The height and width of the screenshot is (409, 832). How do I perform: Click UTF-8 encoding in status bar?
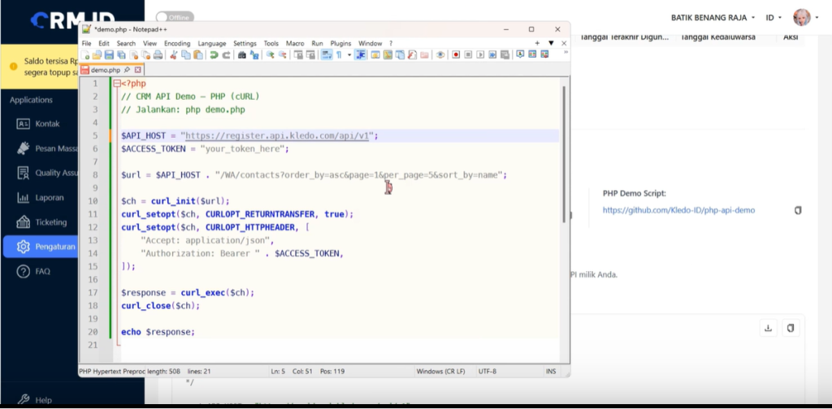tap(487, 372)
